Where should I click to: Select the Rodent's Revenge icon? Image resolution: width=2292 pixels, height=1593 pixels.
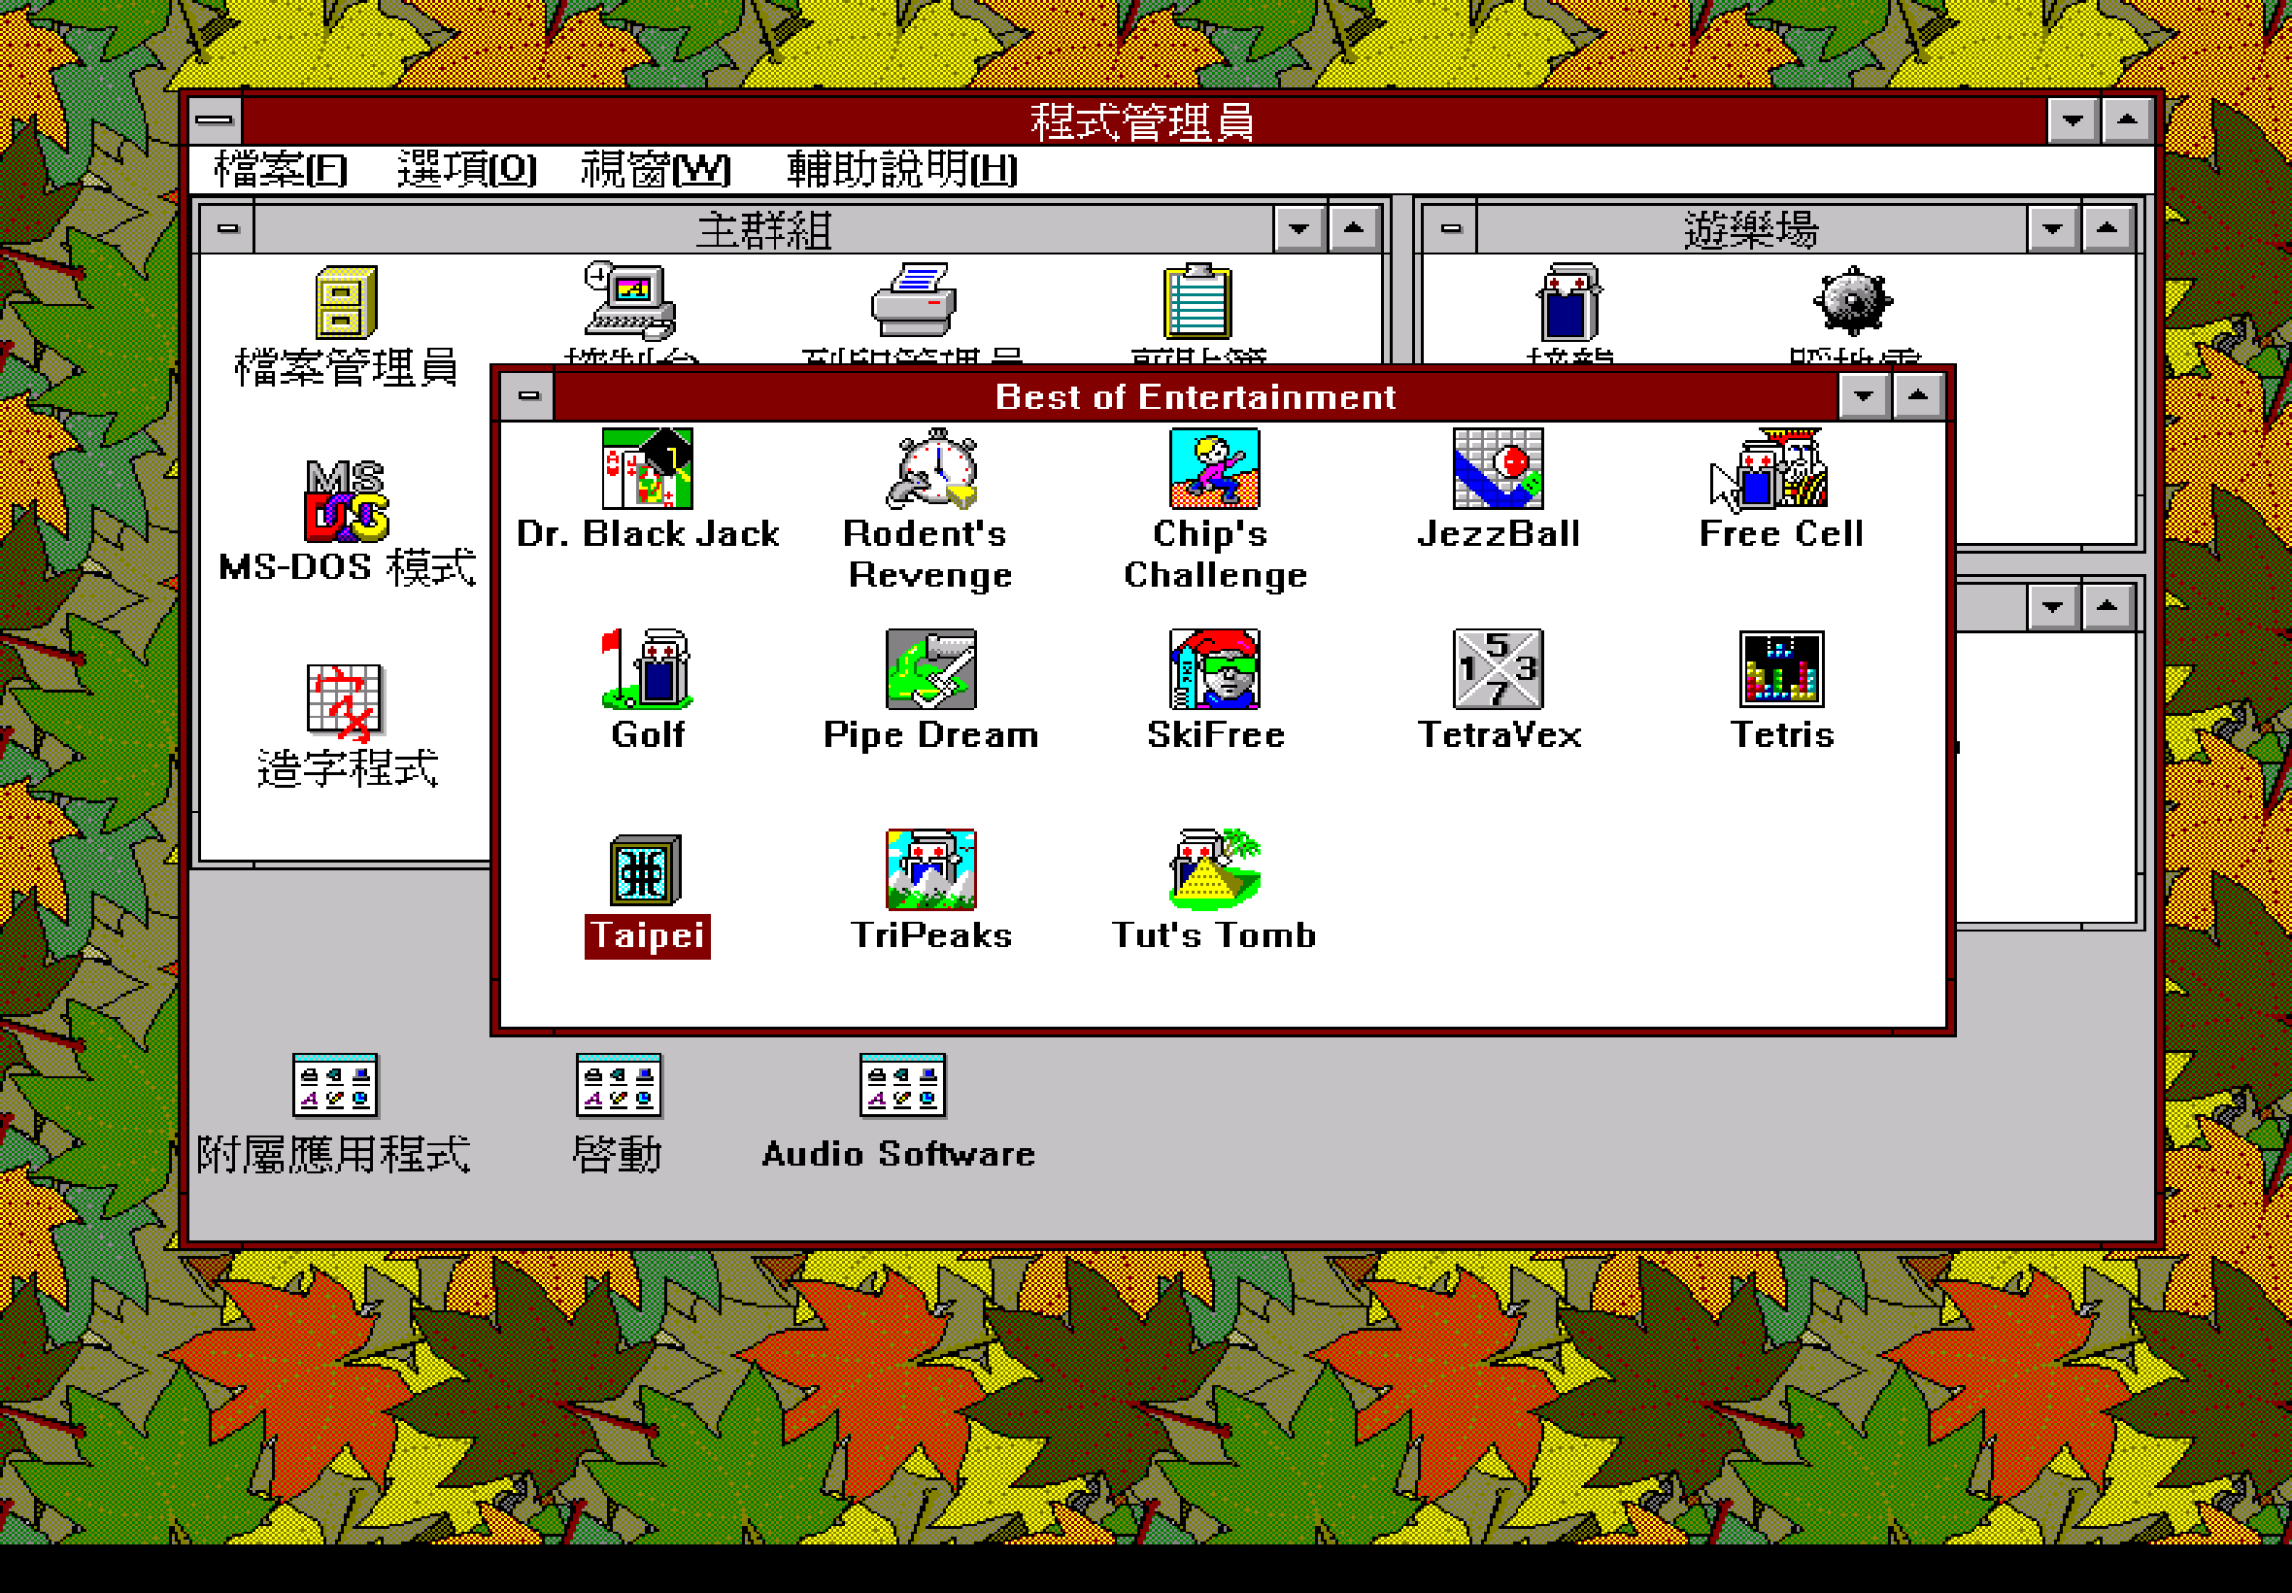(x=930, y=468)
